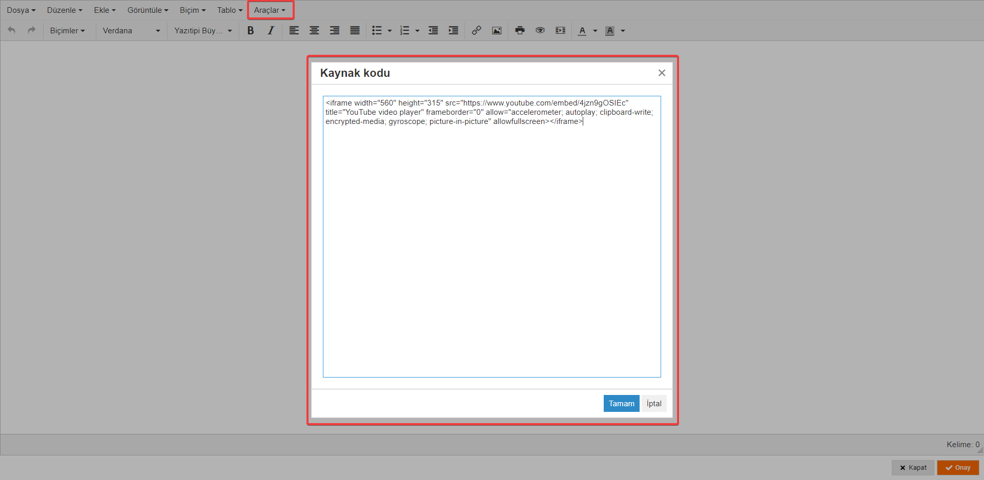Open the Yazıtipi Büy... font size dropdown
Image resolution: width=984 pixels, height=480 pixels.
point(203,31)
